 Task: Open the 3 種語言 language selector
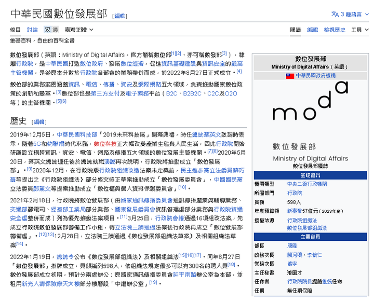(x=350, y=15)
